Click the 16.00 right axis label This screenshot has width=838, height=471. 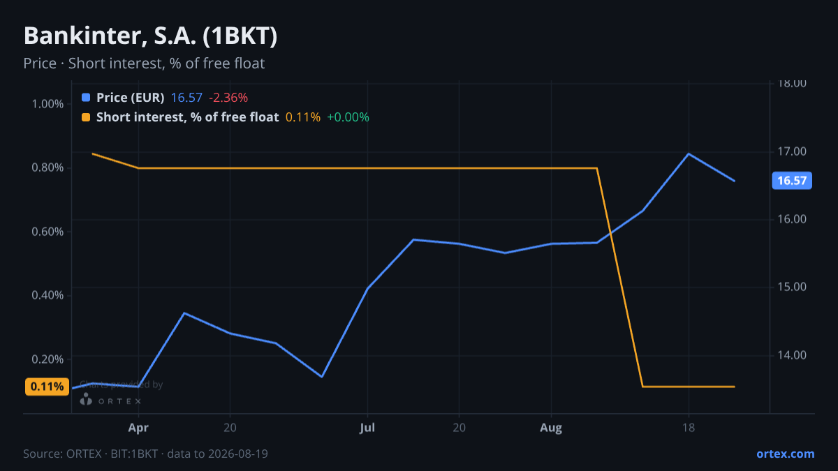(x=792, y=219)
